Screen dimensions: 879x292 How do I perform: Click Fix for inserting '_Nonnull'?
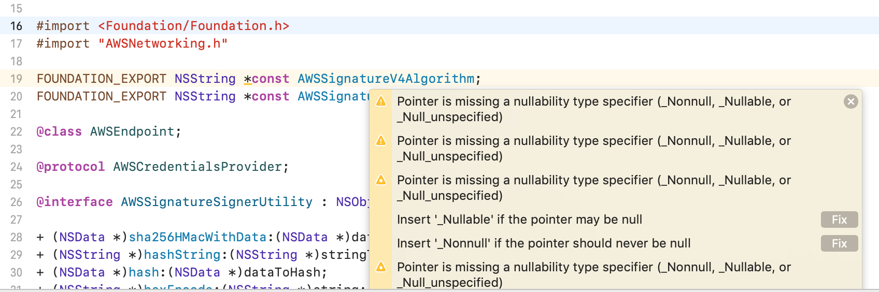pyautogui.click(x=839, y=243)
